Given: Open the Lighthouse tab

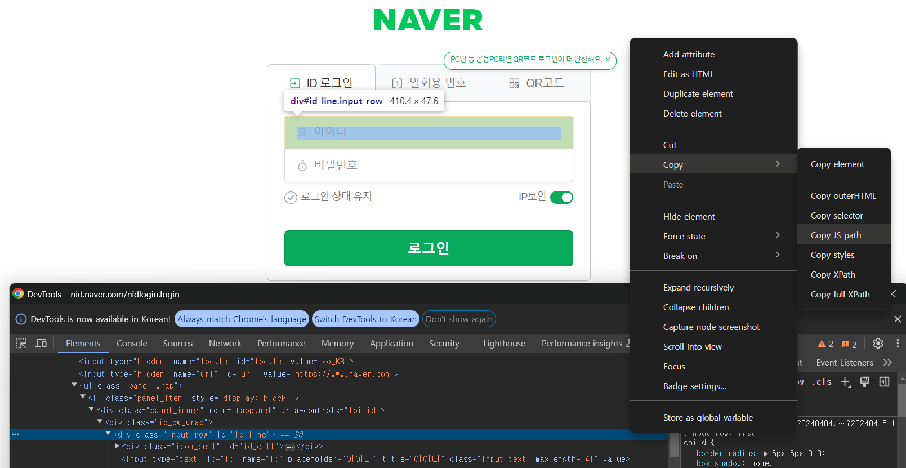Looking at the screenshot, I should (x=504, y=344).
